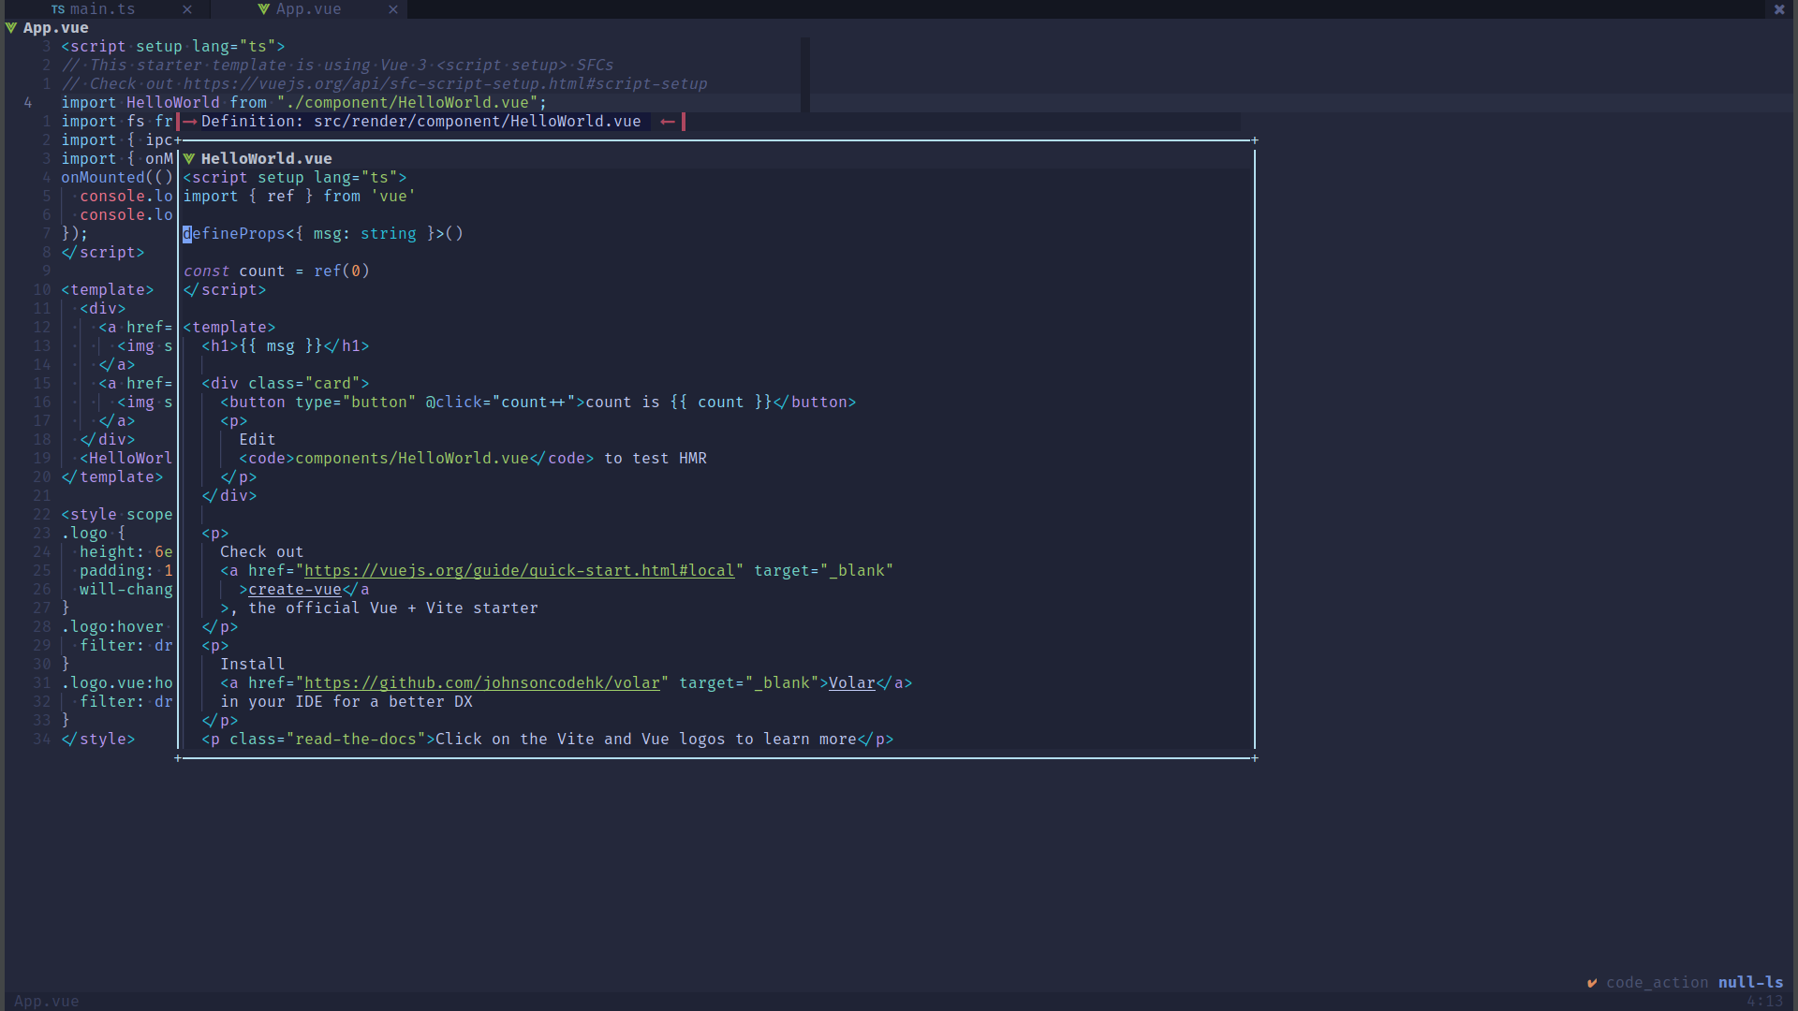This screenshot has width=1798, height=1011.
Task: Click the TypeScript icon on main.ts tab
Action: pos(58,9)
